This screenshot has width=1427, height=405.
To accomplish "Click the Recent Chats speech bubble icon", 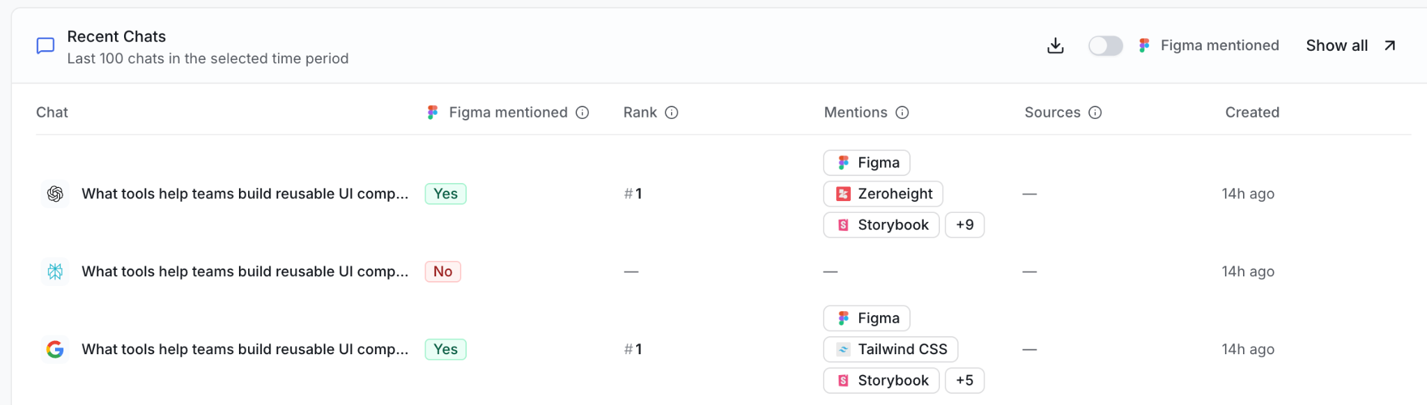I will pos(45,46).
